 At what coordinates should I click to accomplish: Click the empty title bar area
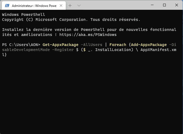pos(114,5)
